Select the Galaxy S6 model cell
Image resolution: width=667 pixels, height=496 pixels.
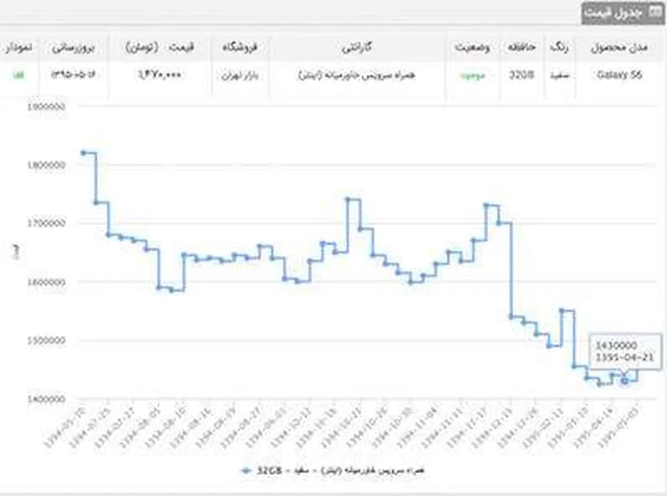click(x=619, y=75)
